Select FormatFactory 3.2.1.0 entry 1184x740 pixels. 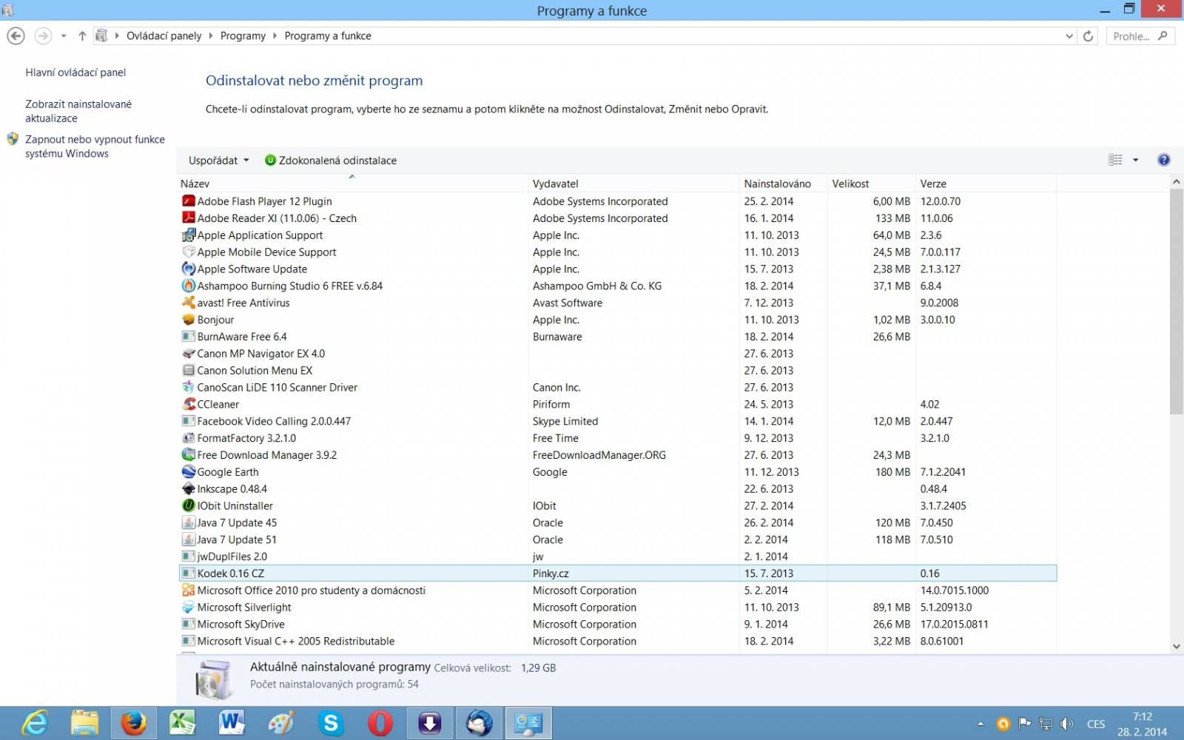click(x=618, y=437)
